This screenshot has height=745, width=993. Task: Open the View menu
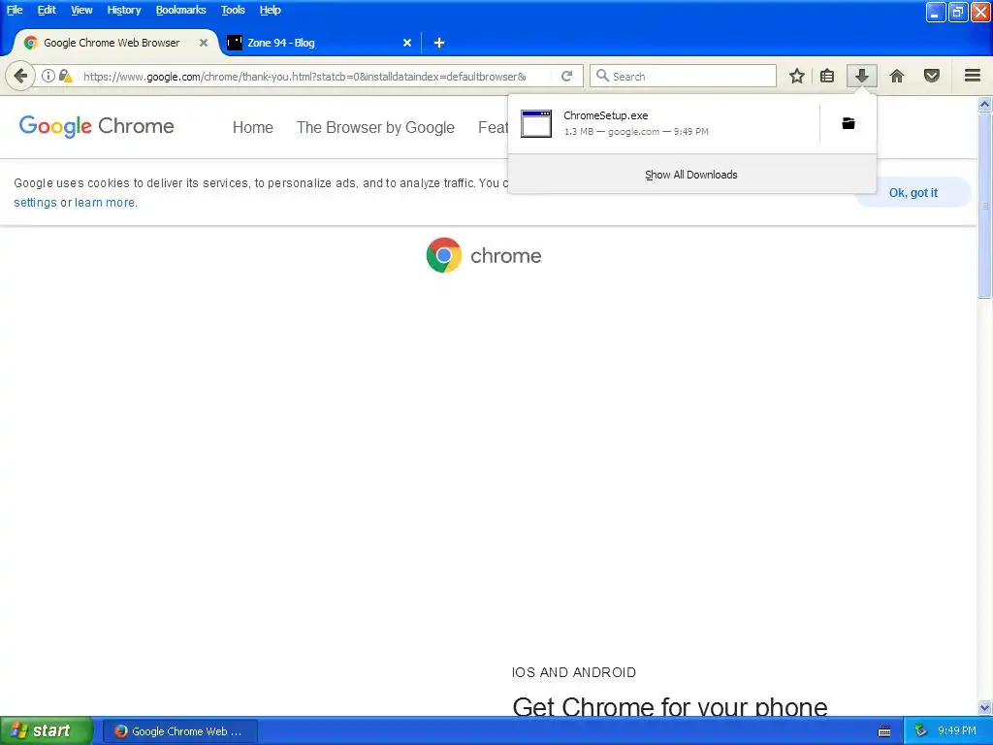(81, 10)
